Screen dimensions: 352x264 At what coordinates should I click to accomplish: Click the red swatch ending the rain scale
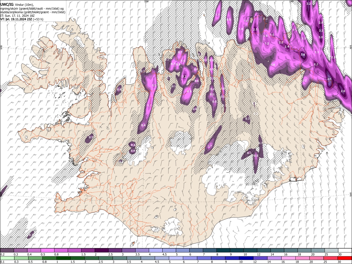click(345, 258)
